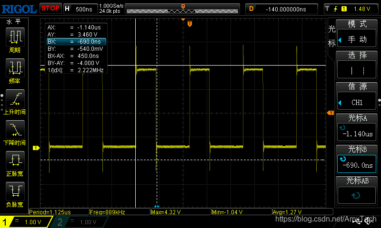Click the Min=-1.04 V measurement

241,212
